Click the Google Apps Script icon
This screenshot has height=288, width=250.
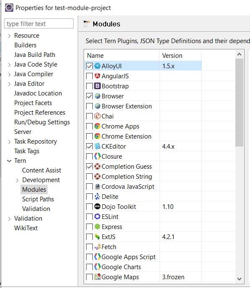(x=97, y=257)
